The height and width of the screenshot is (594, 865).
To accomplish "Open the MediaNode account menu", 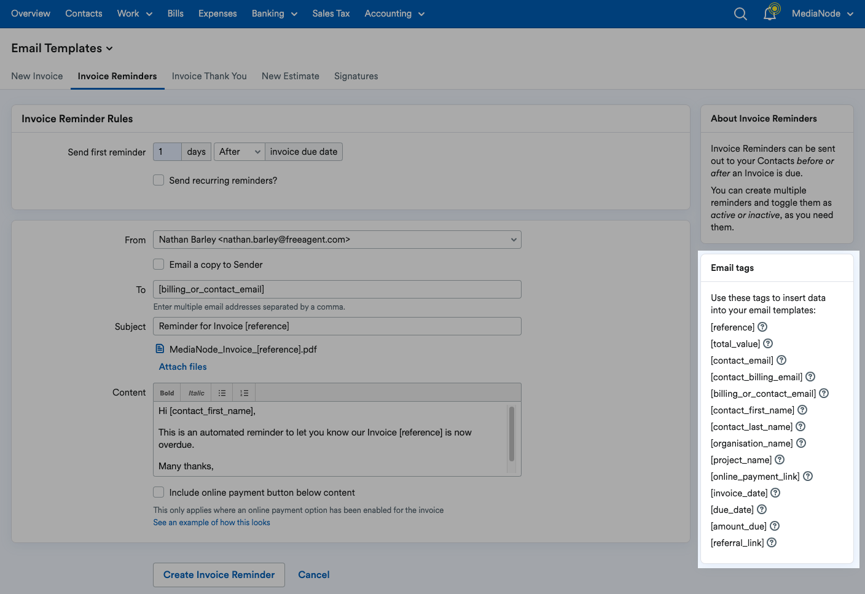I will click(x=823, y=14).
